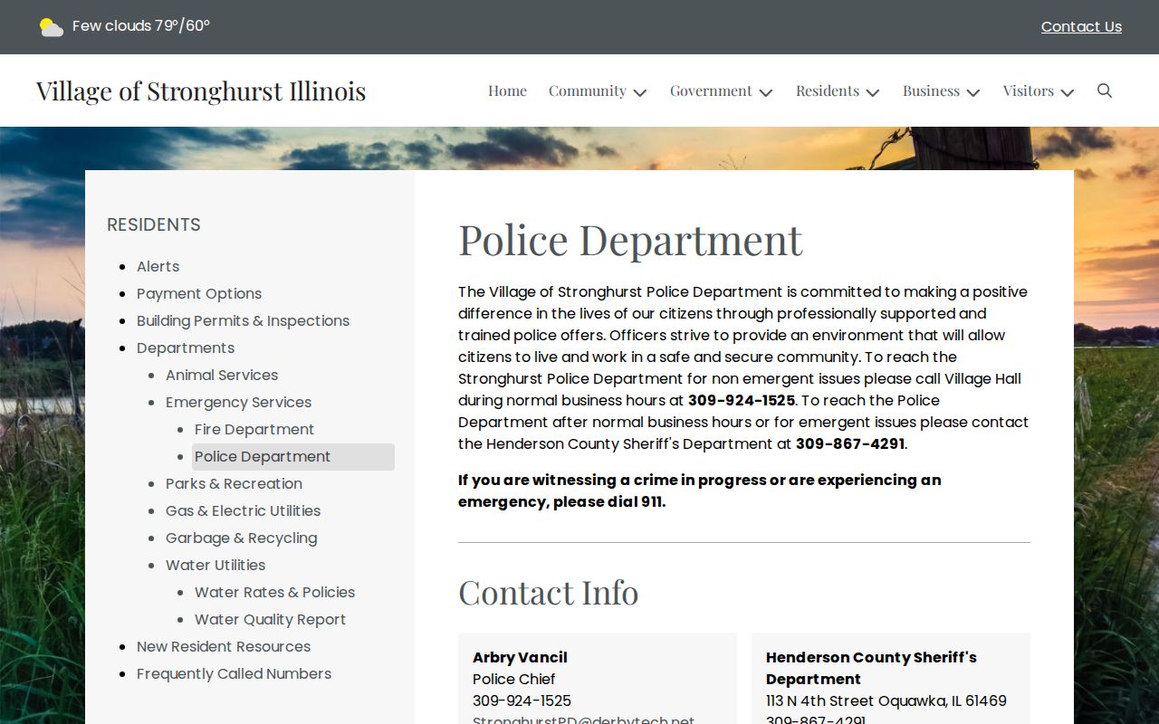The width and height of the screenshot is (1159, 724).
Task: Go to New Resident Resources
Action: point(224,646)
